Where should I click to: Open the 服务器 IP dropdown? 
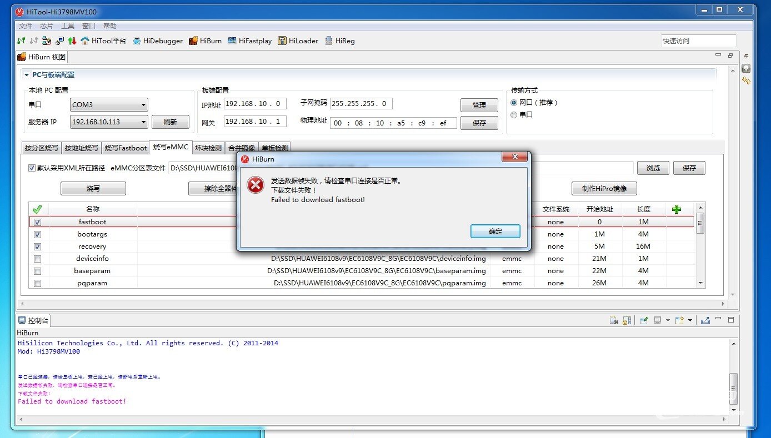click(109, 122)
